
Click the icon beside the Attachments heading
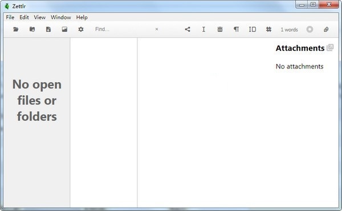330,47
